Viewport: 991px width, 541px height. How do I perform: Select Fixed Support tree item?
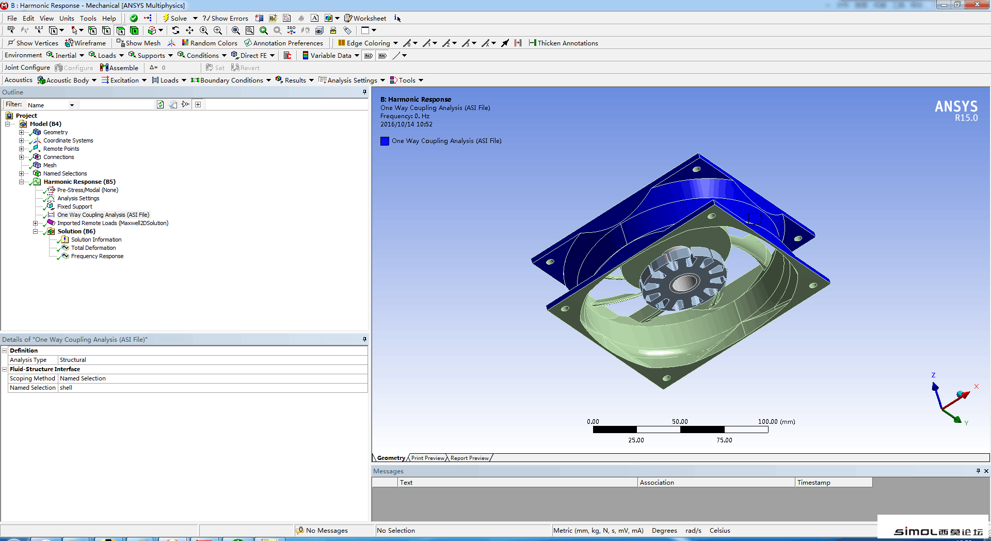click(x=74, y=206)
